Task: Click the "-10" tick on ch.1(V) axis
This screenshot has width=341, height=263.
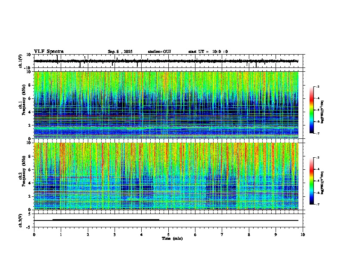Action: (x=28, y=68)
